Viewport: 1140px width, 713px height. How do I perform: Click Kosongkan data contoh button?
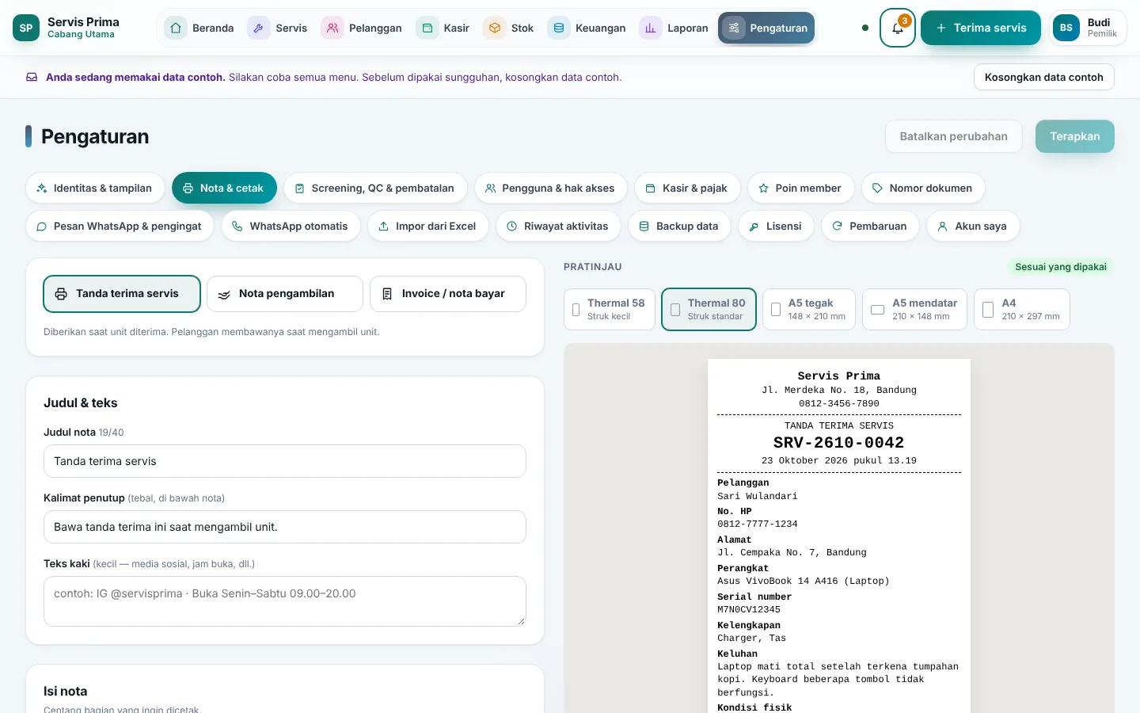click(1043, 77)
